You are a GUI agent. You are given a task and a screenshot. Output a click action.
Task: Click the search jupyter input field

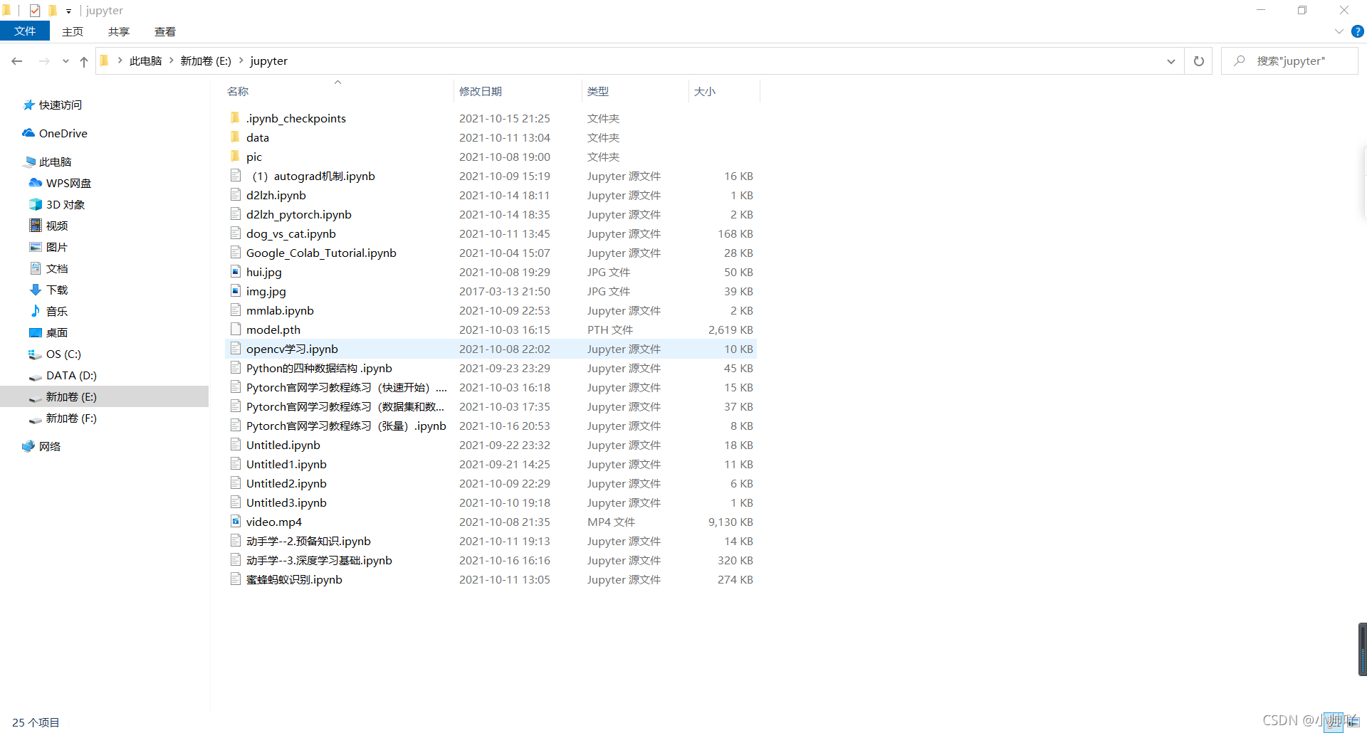pos(1289,61)
